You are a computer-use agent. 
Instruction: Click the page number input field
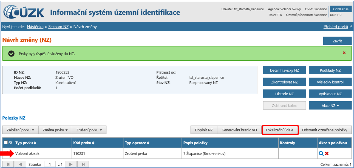[x=50, y=164]
